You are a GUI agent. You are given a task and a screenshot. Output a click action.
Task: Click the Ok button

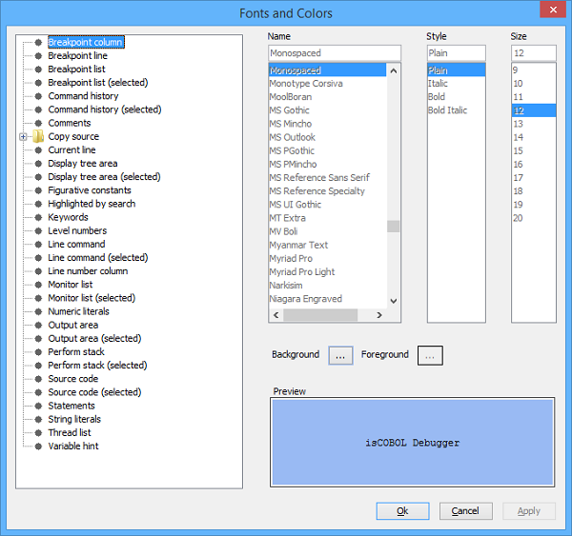click(x=402, y=511)
